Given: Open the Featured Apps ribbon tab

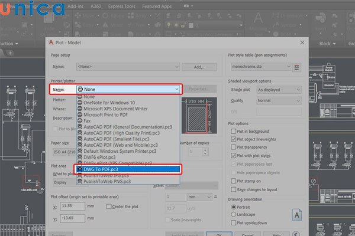Looking at the screenshot, I should click(157, 6).
